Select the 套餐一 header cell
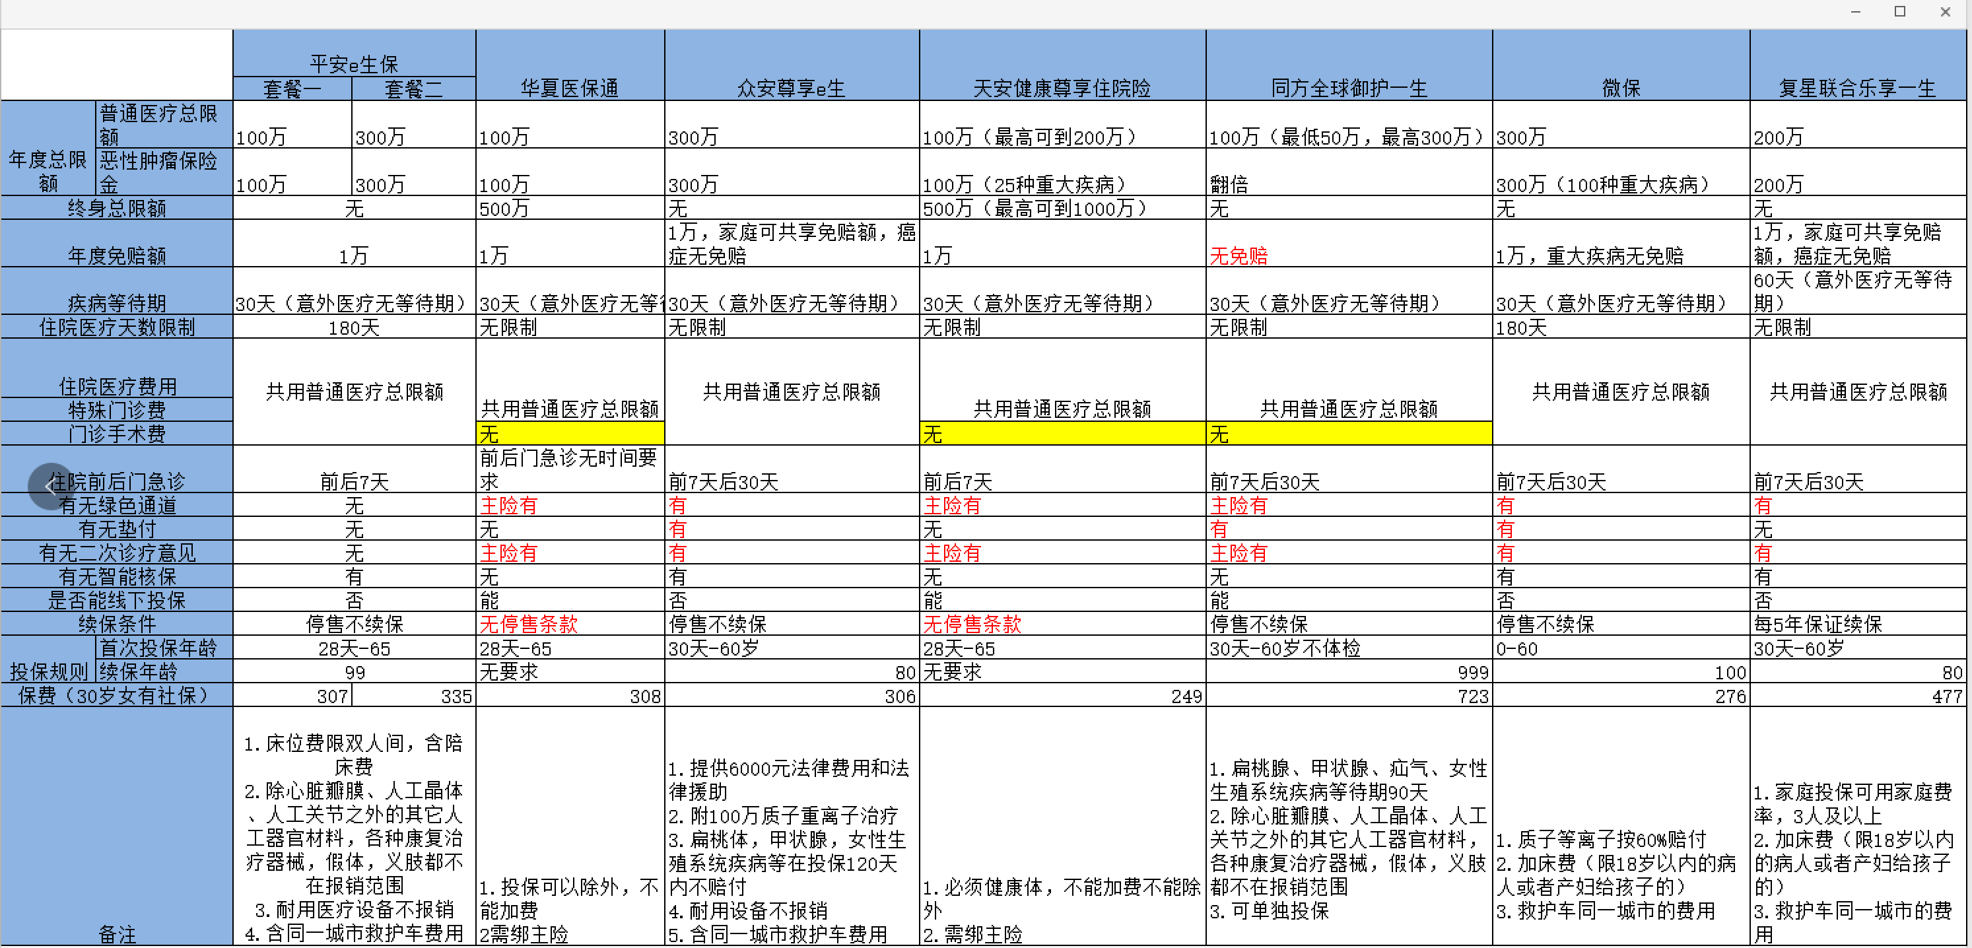The width and height of the screenshot is (1972, 948). click(x=292, y=89)
